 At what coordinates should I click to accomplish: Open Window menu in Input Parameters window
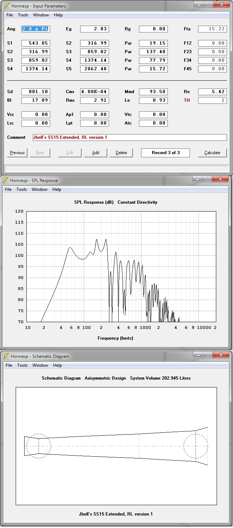41,15
